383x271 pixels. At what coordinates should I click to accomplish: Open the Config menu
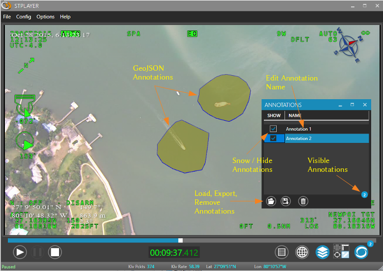24,17
